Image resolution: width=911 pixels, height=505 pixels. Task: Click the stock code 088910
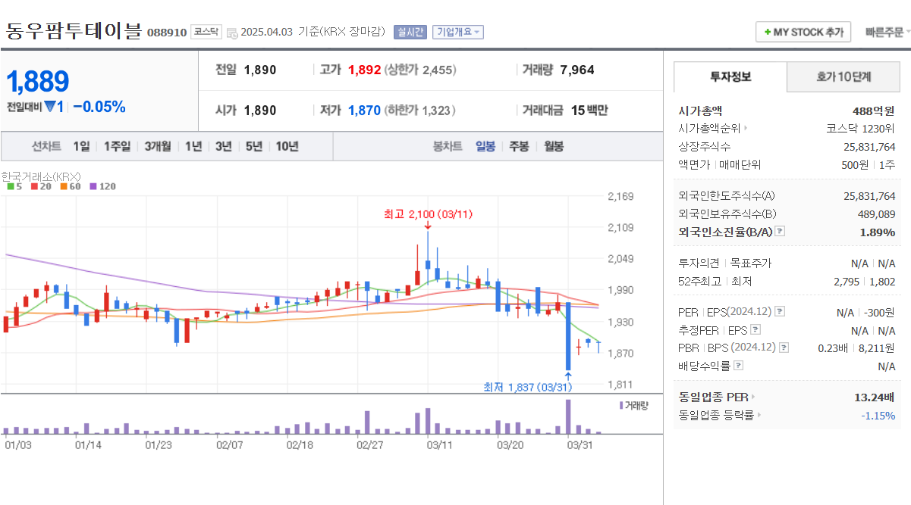pyautogui.click(x=167, y=33)
